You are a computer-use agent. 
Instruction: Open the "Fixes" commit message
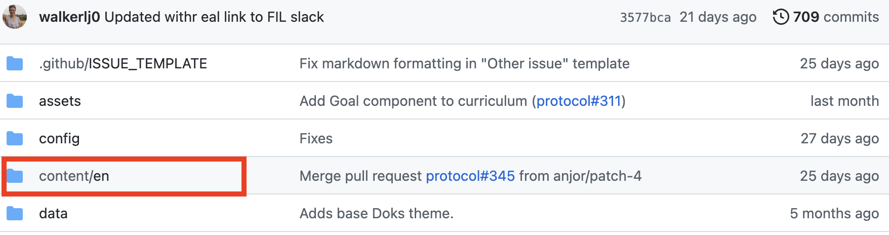click(316, 139)
